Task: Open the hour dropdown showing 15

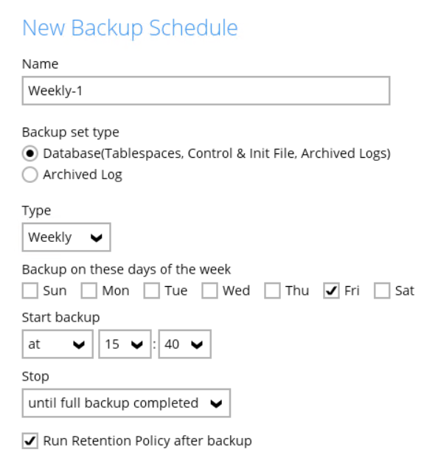Action: pos(125,344)
